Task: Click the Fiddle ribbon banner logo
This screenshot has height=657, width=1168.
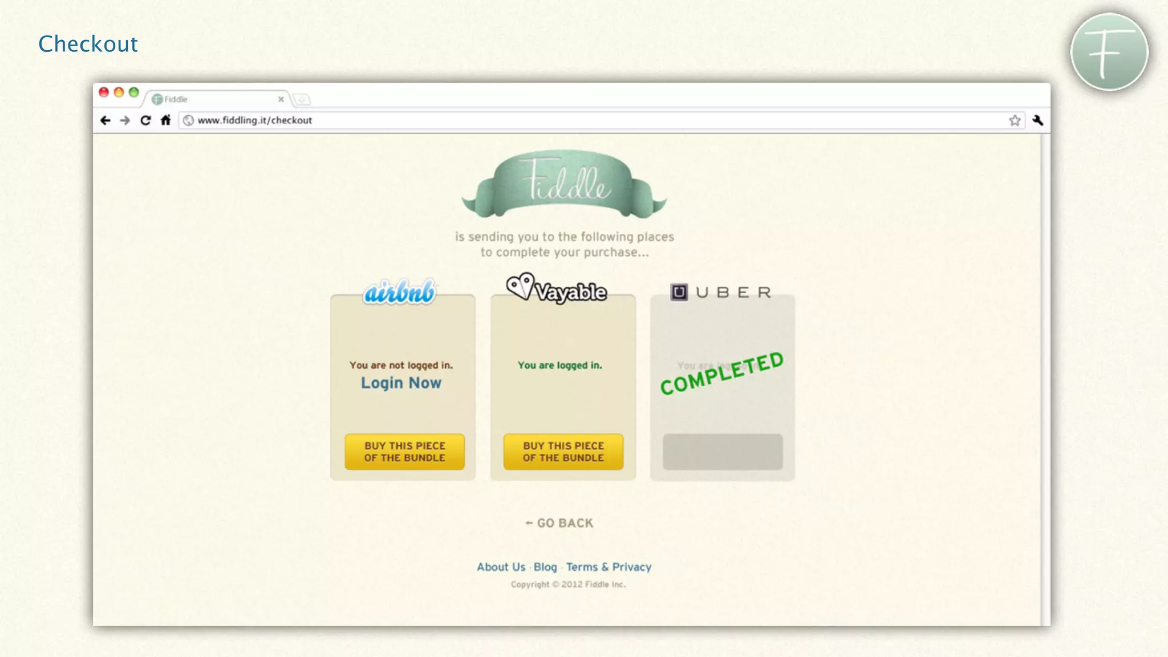Action: coord(564,184)
